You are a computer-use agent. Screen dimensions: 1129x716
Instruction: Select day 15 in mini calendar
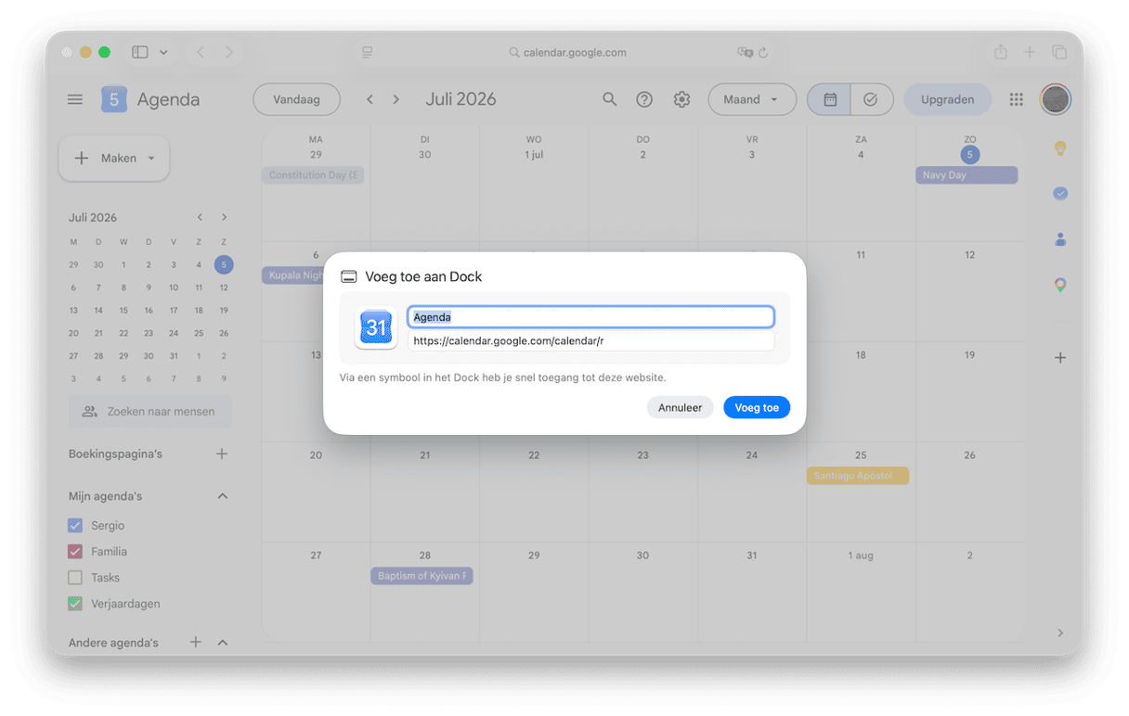point(123,311)
